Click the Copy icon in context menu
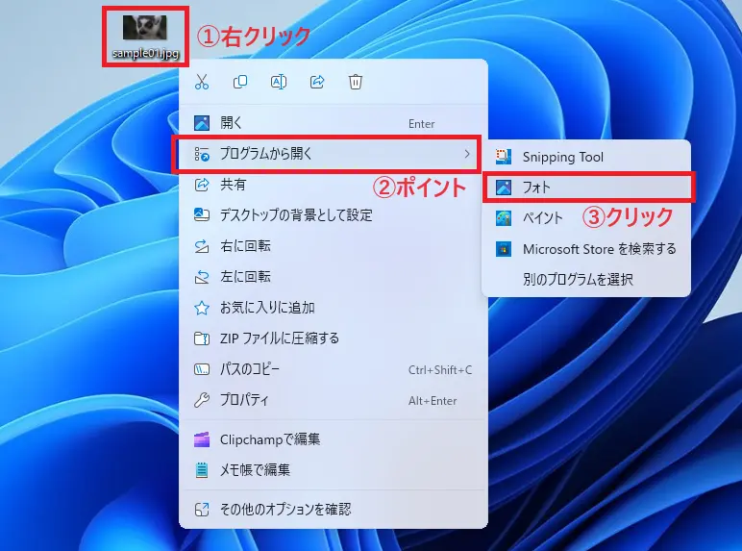Image resolution: width=742 pixels, height=551 pixels. 240,83
